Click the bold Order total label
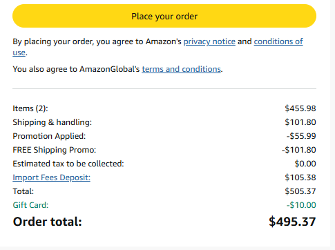This screenshot has width=335, height=250. pyautogui.click(x=47, y=222)
